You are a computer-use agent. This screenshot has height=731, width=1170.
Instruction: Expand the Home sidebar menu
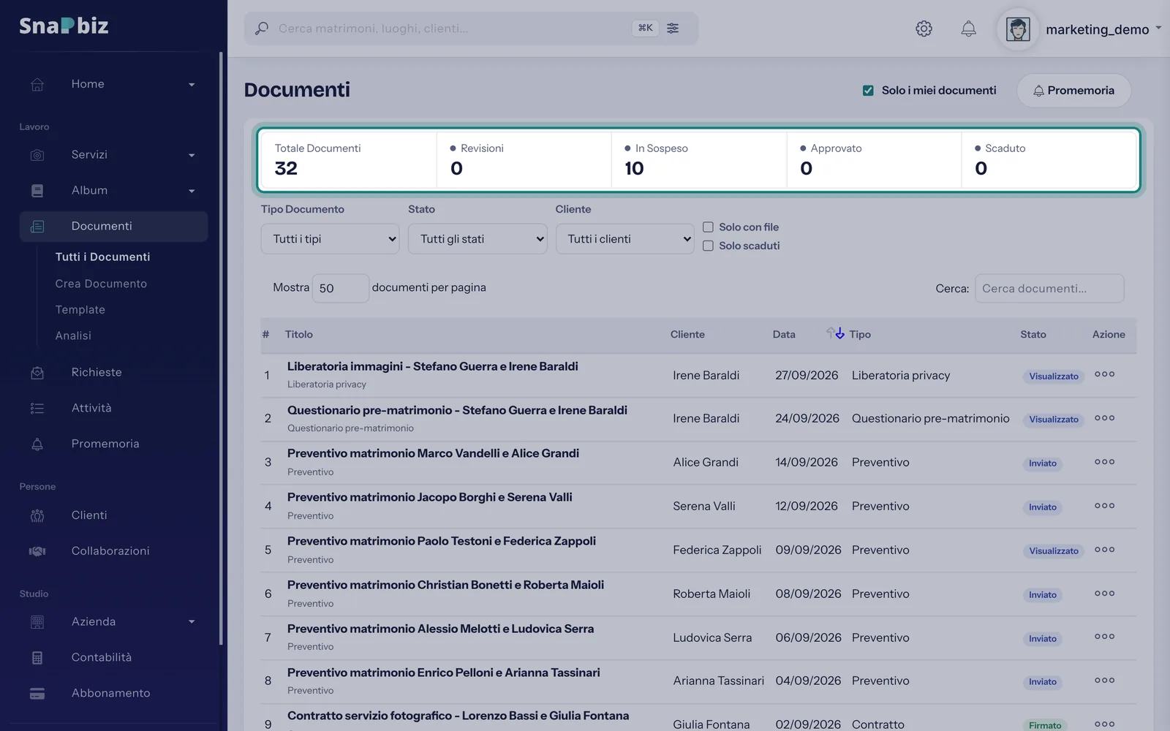point(192,85)
